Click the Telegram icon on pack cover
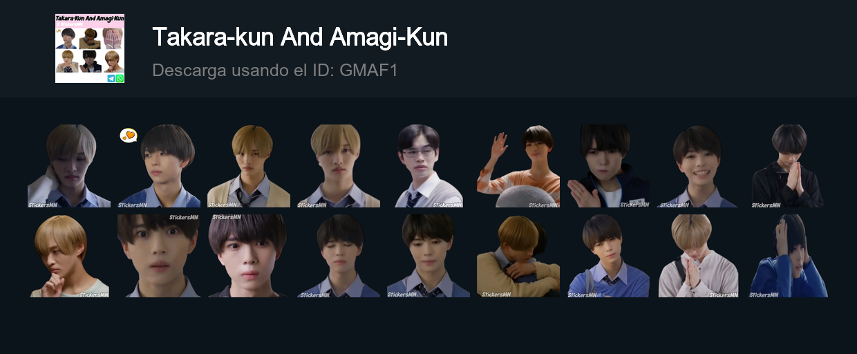857x354 pixels. [x=111, y=79]
